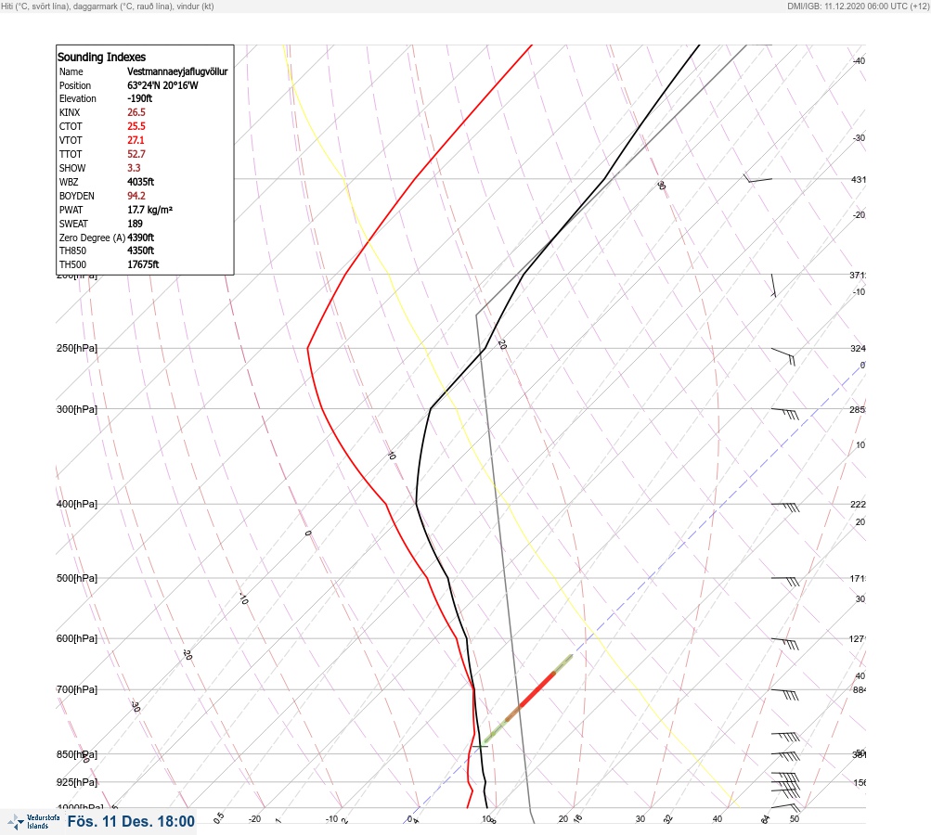
Task: Click the wind barb at 700 hPa
Action: tap(785, 694)
